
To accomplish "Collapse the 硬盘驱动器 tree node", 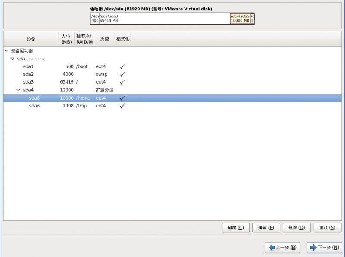I will (x=6, y=51).
